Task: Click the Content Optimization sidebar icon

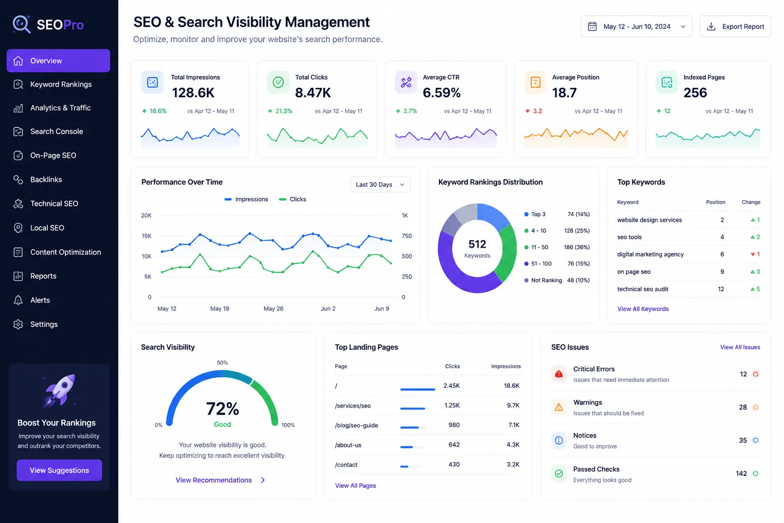Action: [x=18, y=252]
